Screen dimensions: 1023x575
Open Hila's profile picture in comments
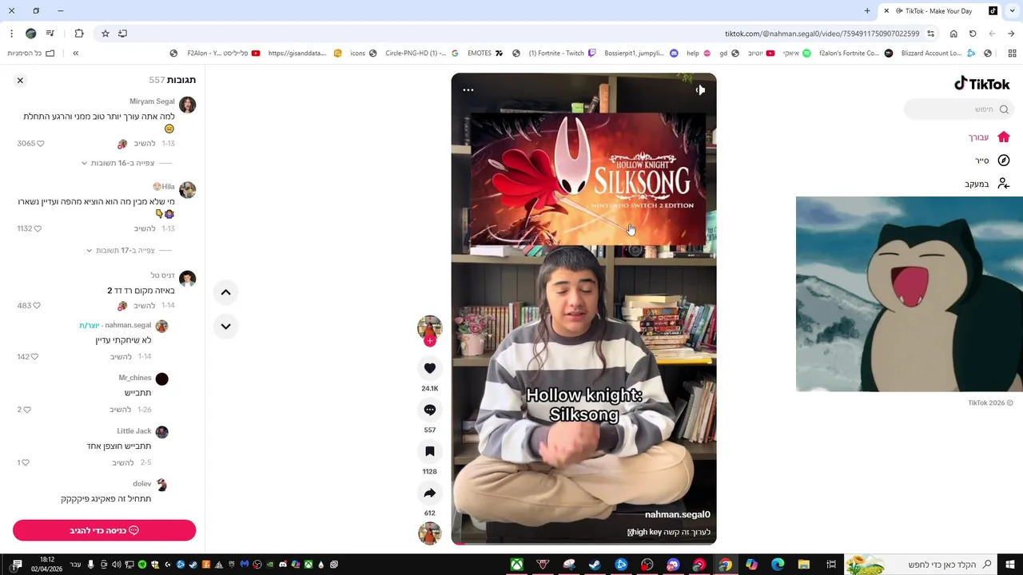click(188, 190)
